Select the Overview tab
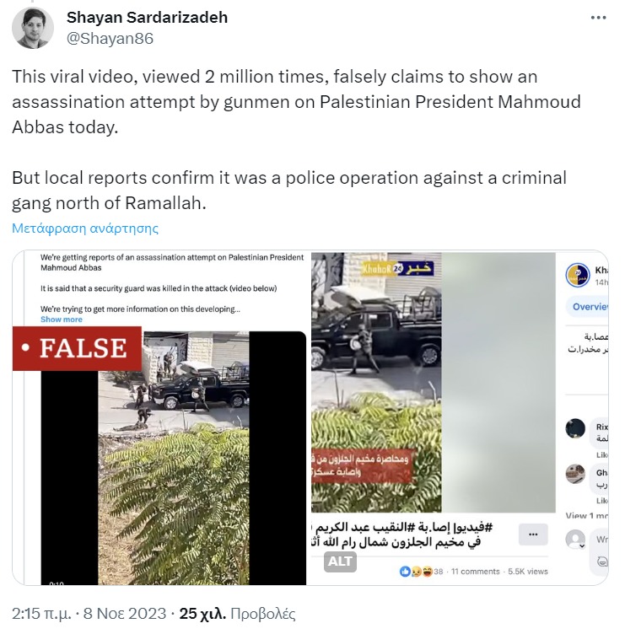The height and width of the screenshot is (634, 625). [x=590, y=307]
